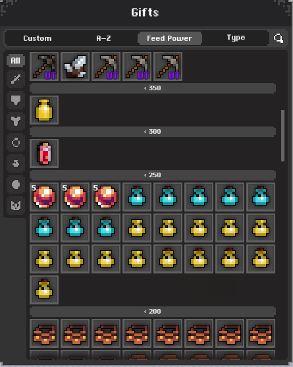
Task: Select the first red orb with 5 count
Action: [44, 197]
